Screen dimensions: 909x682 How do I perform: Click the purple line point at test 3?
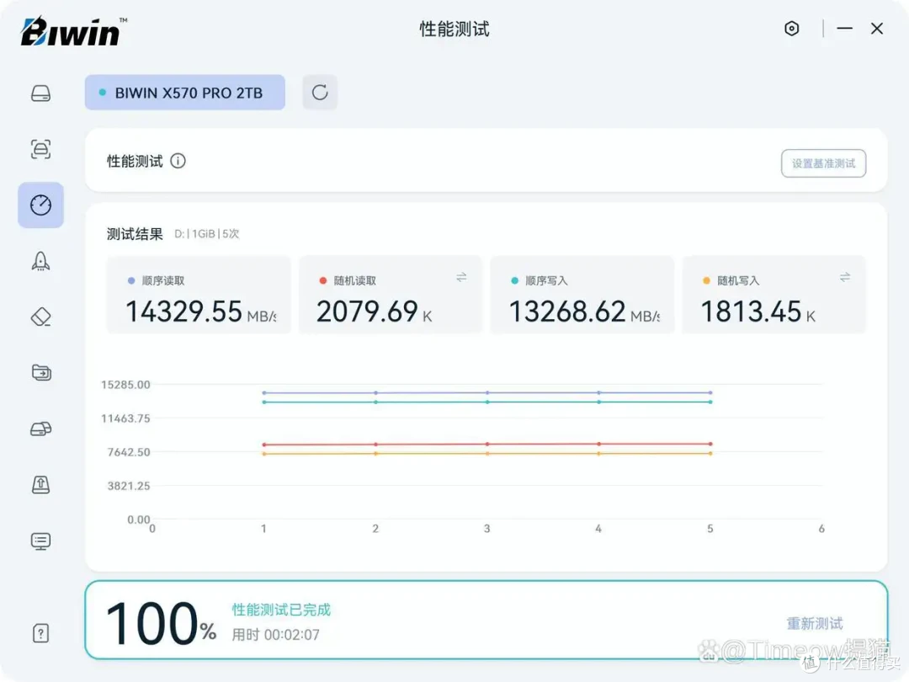487,392
